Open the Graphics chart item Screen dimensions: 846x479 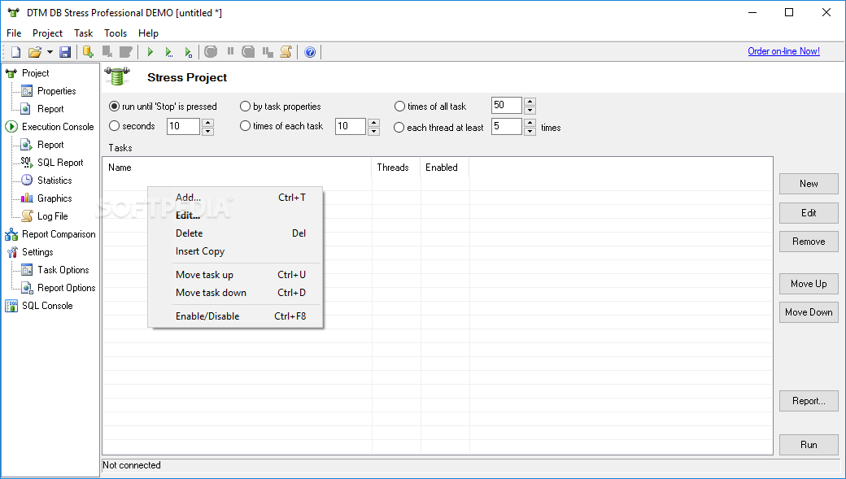54,198
